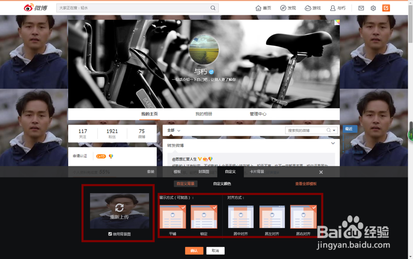Open the messages envelope icon

361,8
